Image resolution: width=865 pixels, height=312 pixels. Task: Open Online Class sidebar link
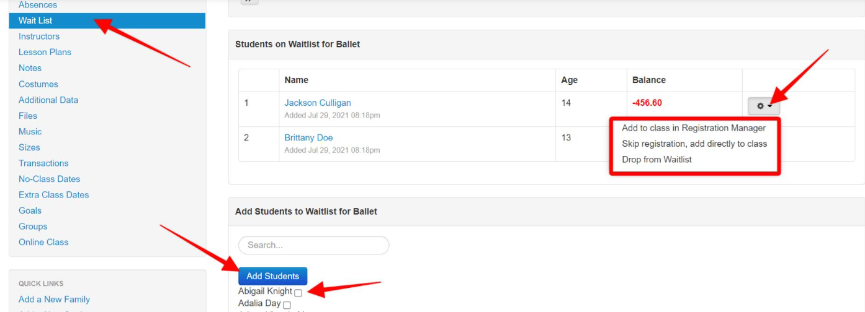[43, 242]
